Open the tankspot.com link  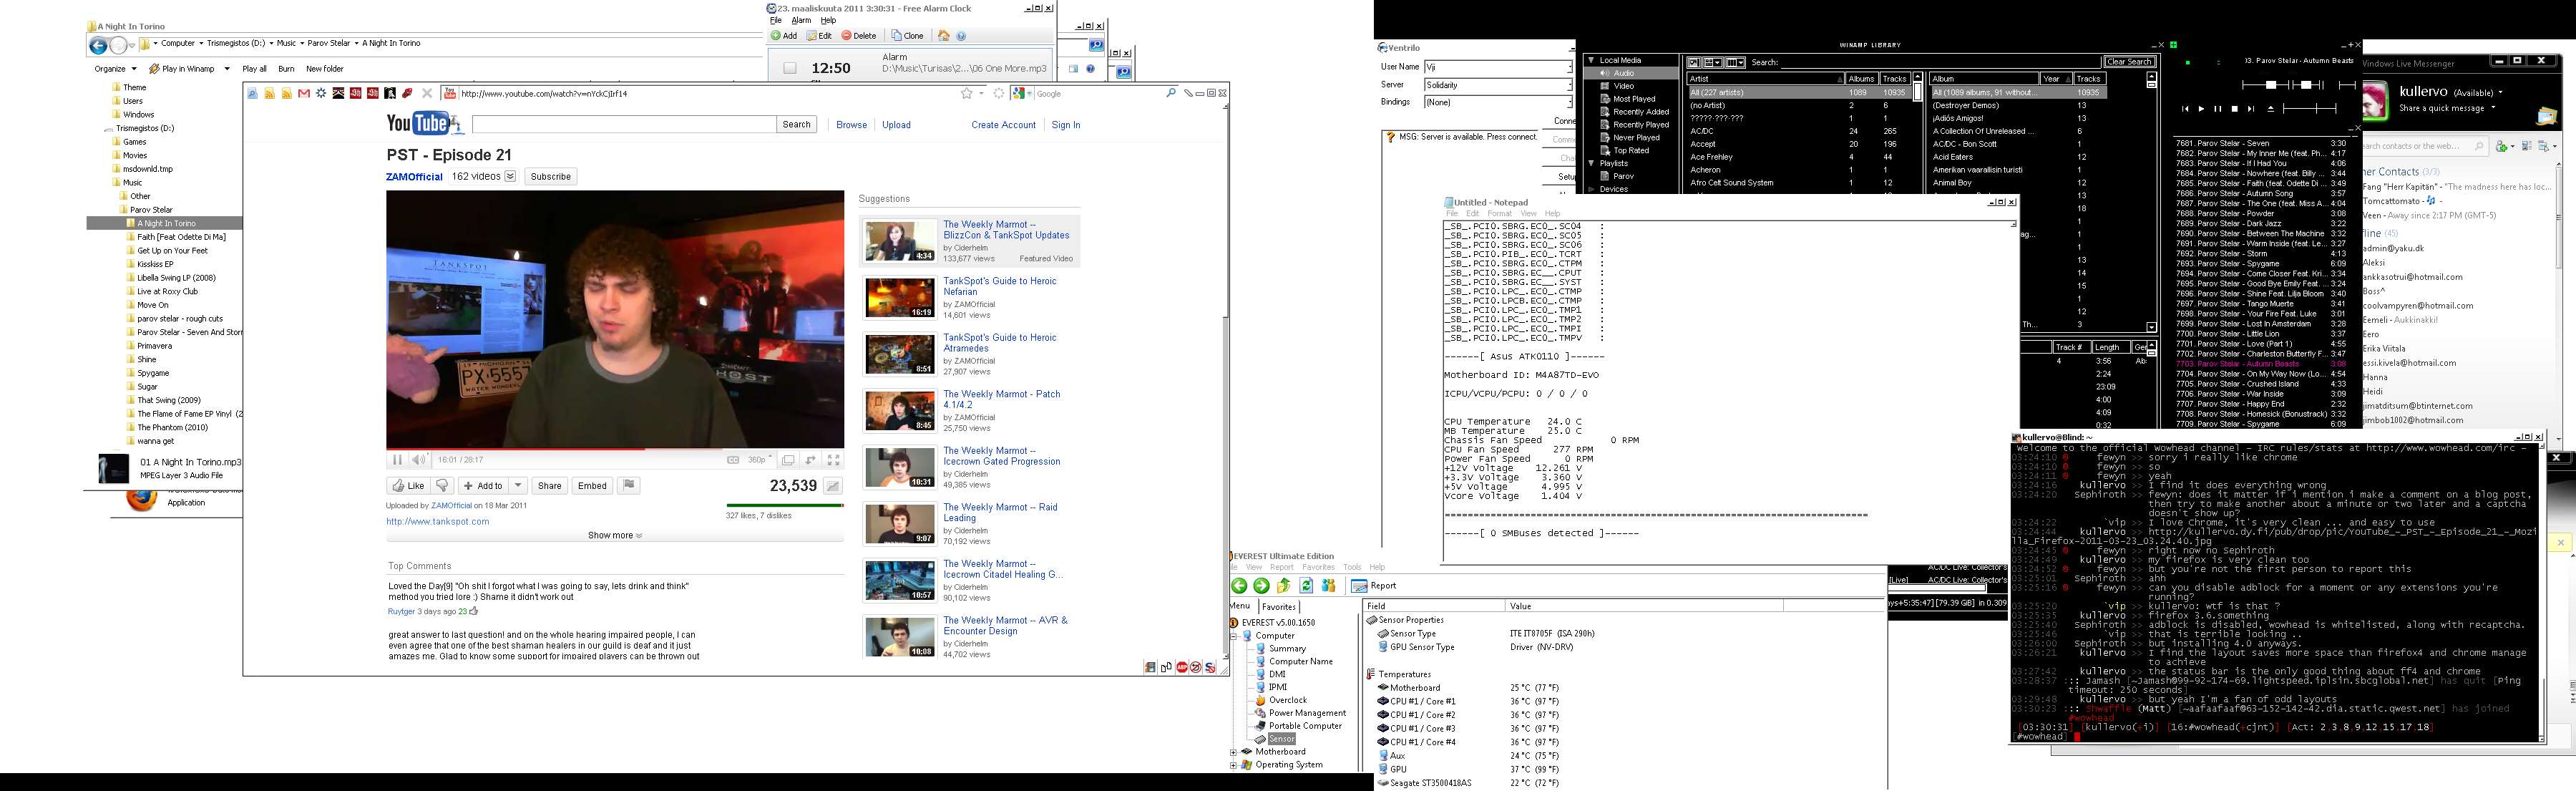pyautogui.click(x=438, y=522)
